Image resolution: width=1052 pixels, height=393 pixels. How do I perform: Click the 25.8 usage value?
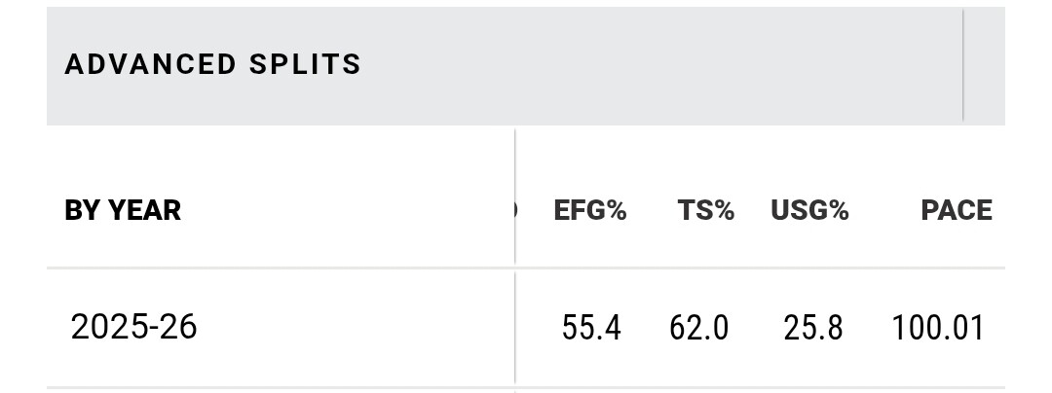click(x=812, y=328)
